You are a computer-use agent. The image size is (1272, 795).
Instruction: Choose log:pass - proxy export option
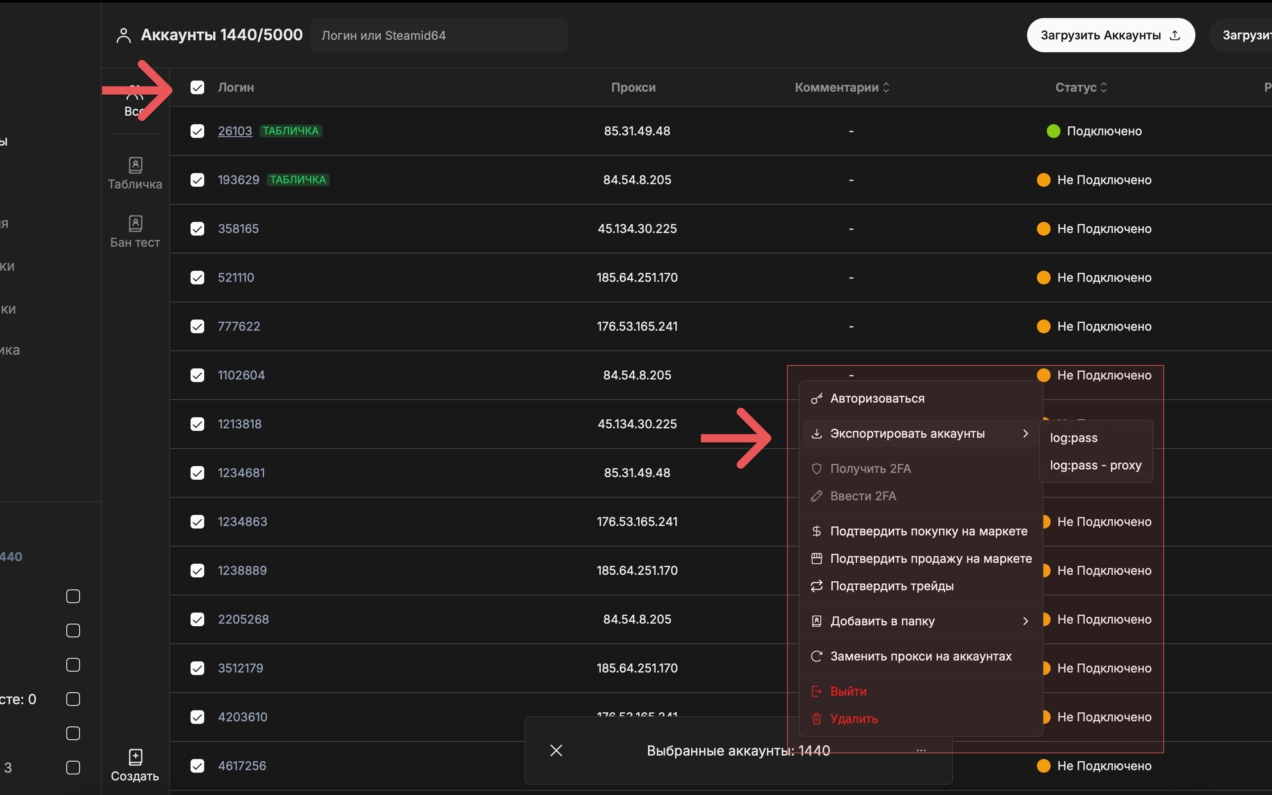1096,465
